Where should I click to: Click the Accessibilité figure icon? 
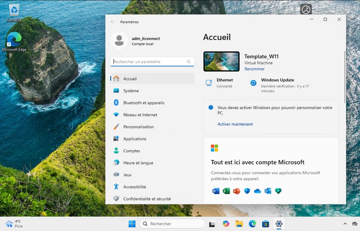click(116, 187)
